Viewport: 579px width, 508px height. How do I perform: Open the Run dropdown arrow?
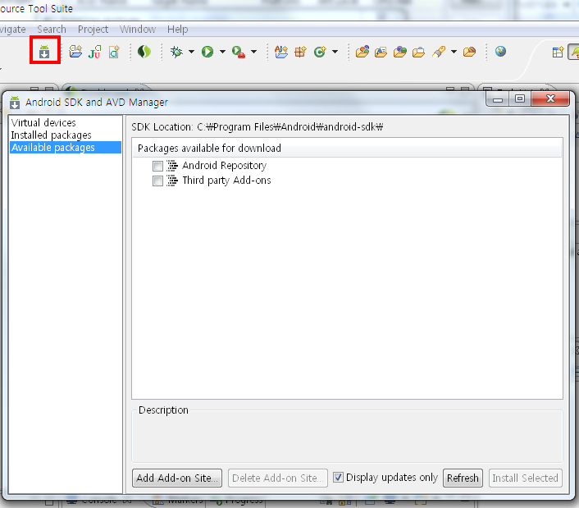click(x=222, y=52)
